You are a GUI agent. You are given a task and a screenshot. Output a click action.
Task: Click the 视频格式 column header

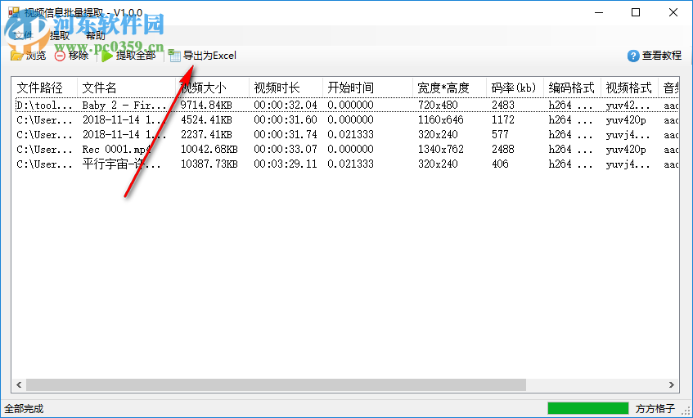pyautogui.click(x=629, y=88)
